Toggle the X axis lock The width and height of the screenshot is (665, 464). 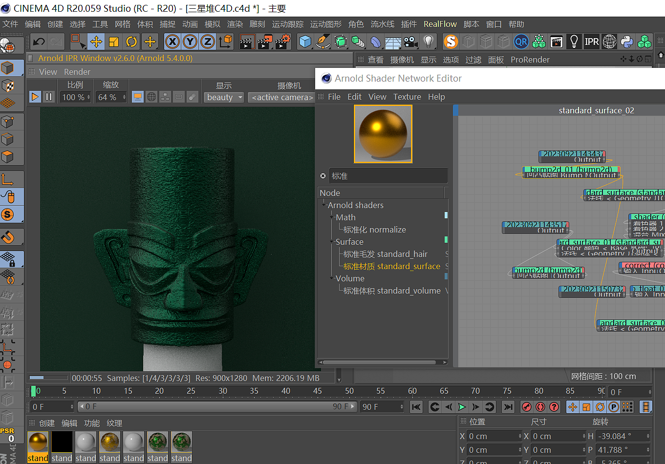tap(172, 42)
